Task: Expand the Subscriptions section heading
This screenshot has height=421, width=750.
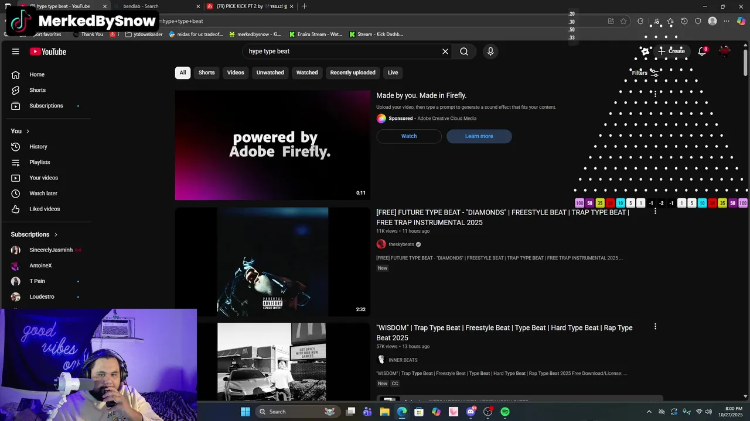Action: pyautogui.click(x=34, y=234)
